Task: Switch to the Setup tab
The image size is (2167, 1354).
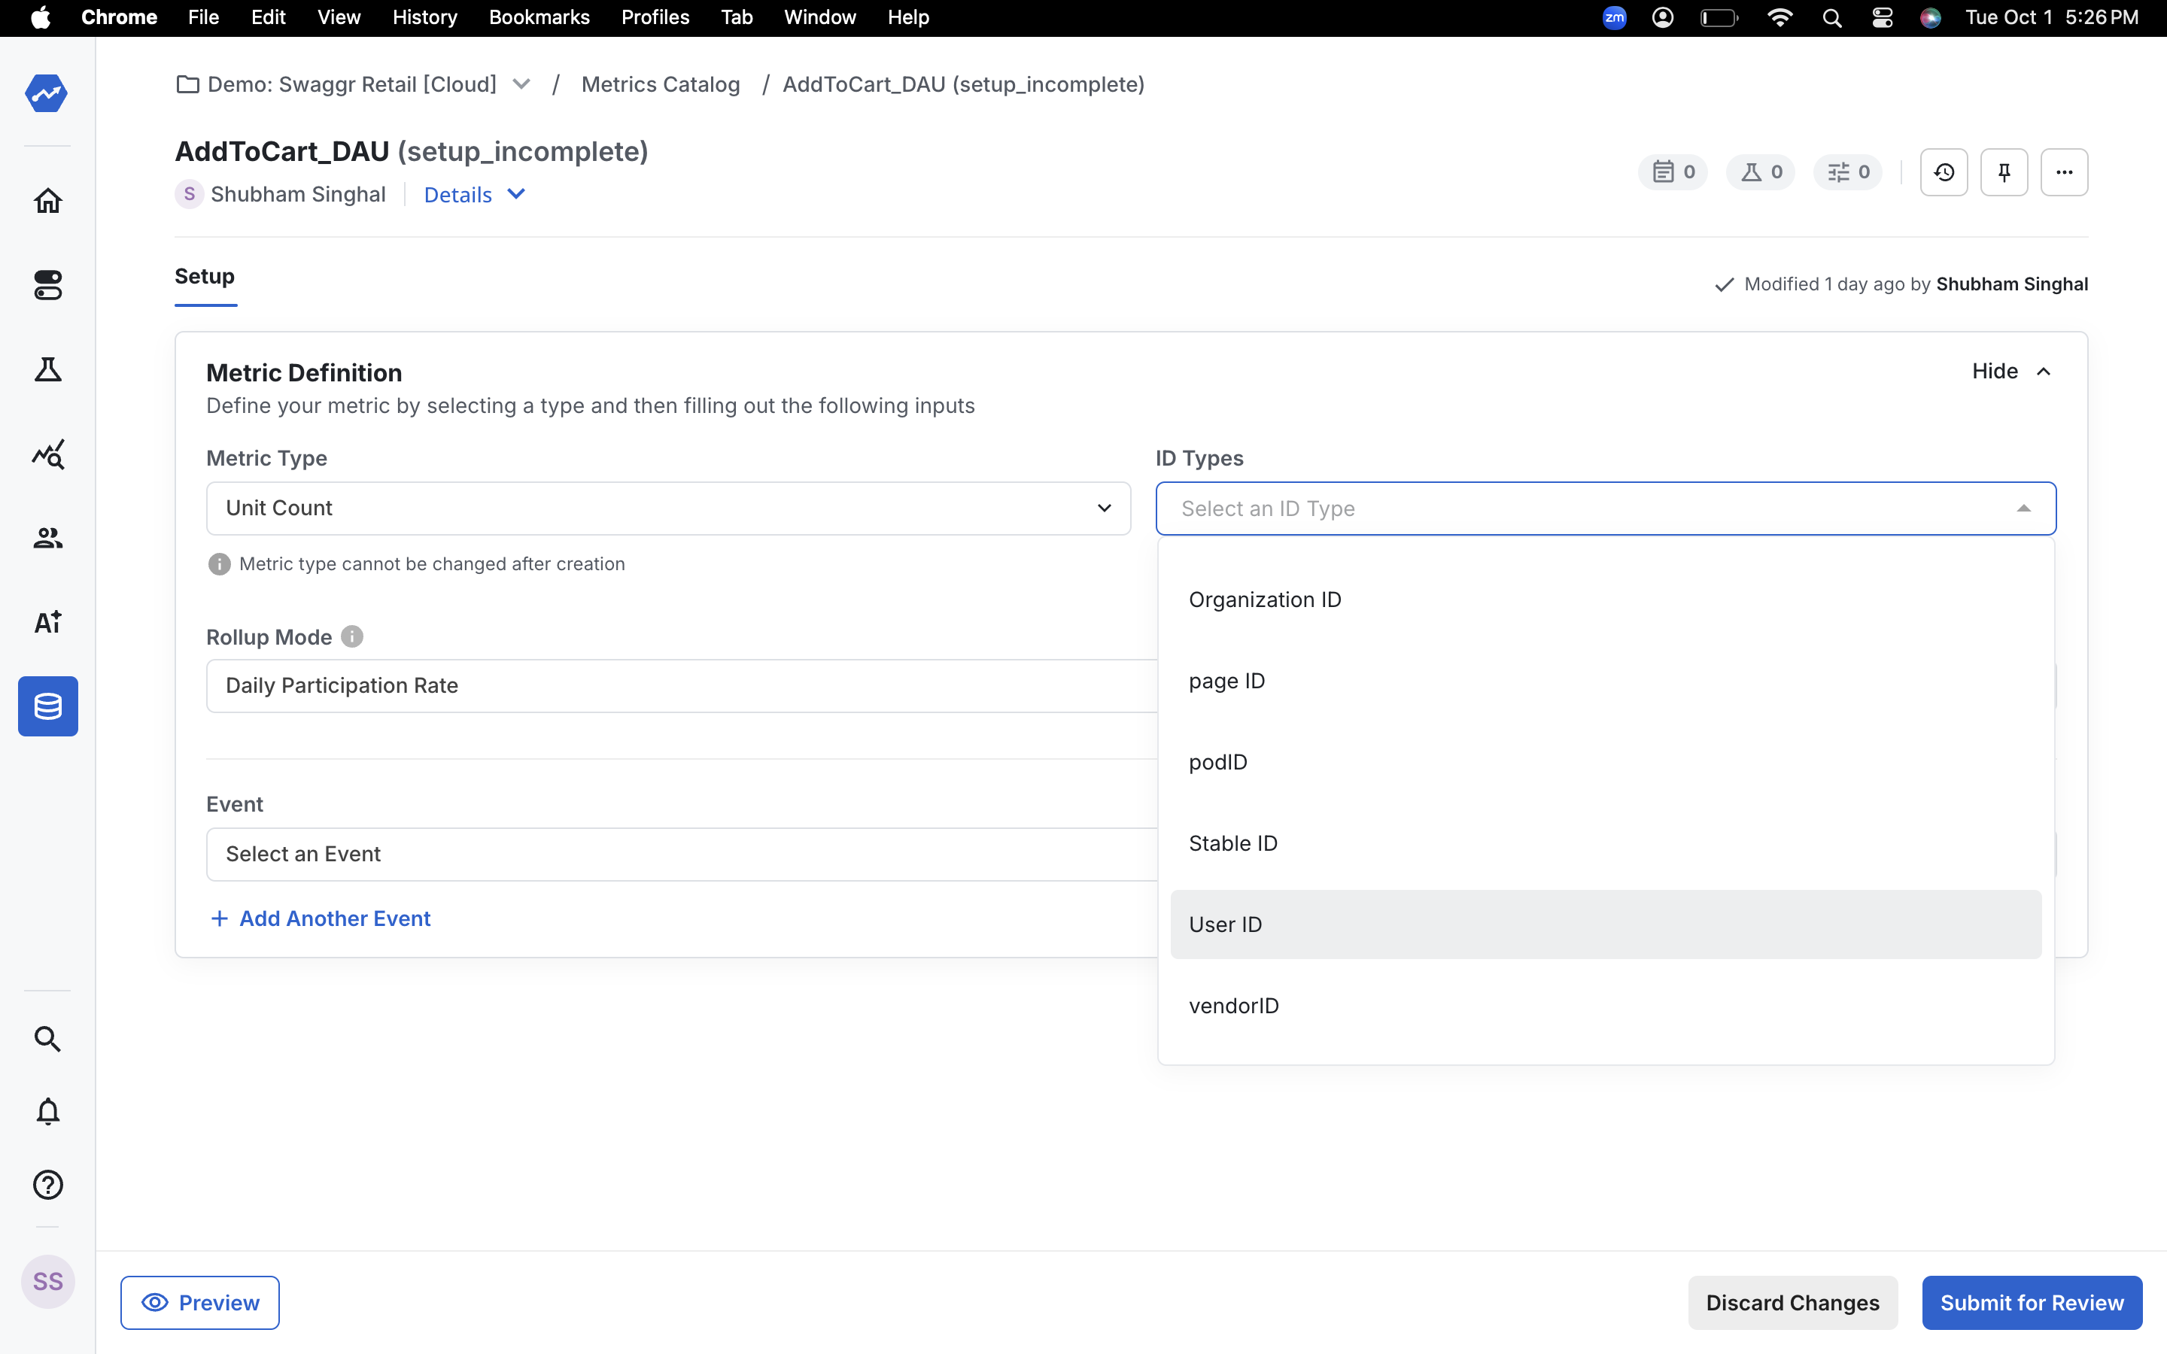Action: click(204, 277)
